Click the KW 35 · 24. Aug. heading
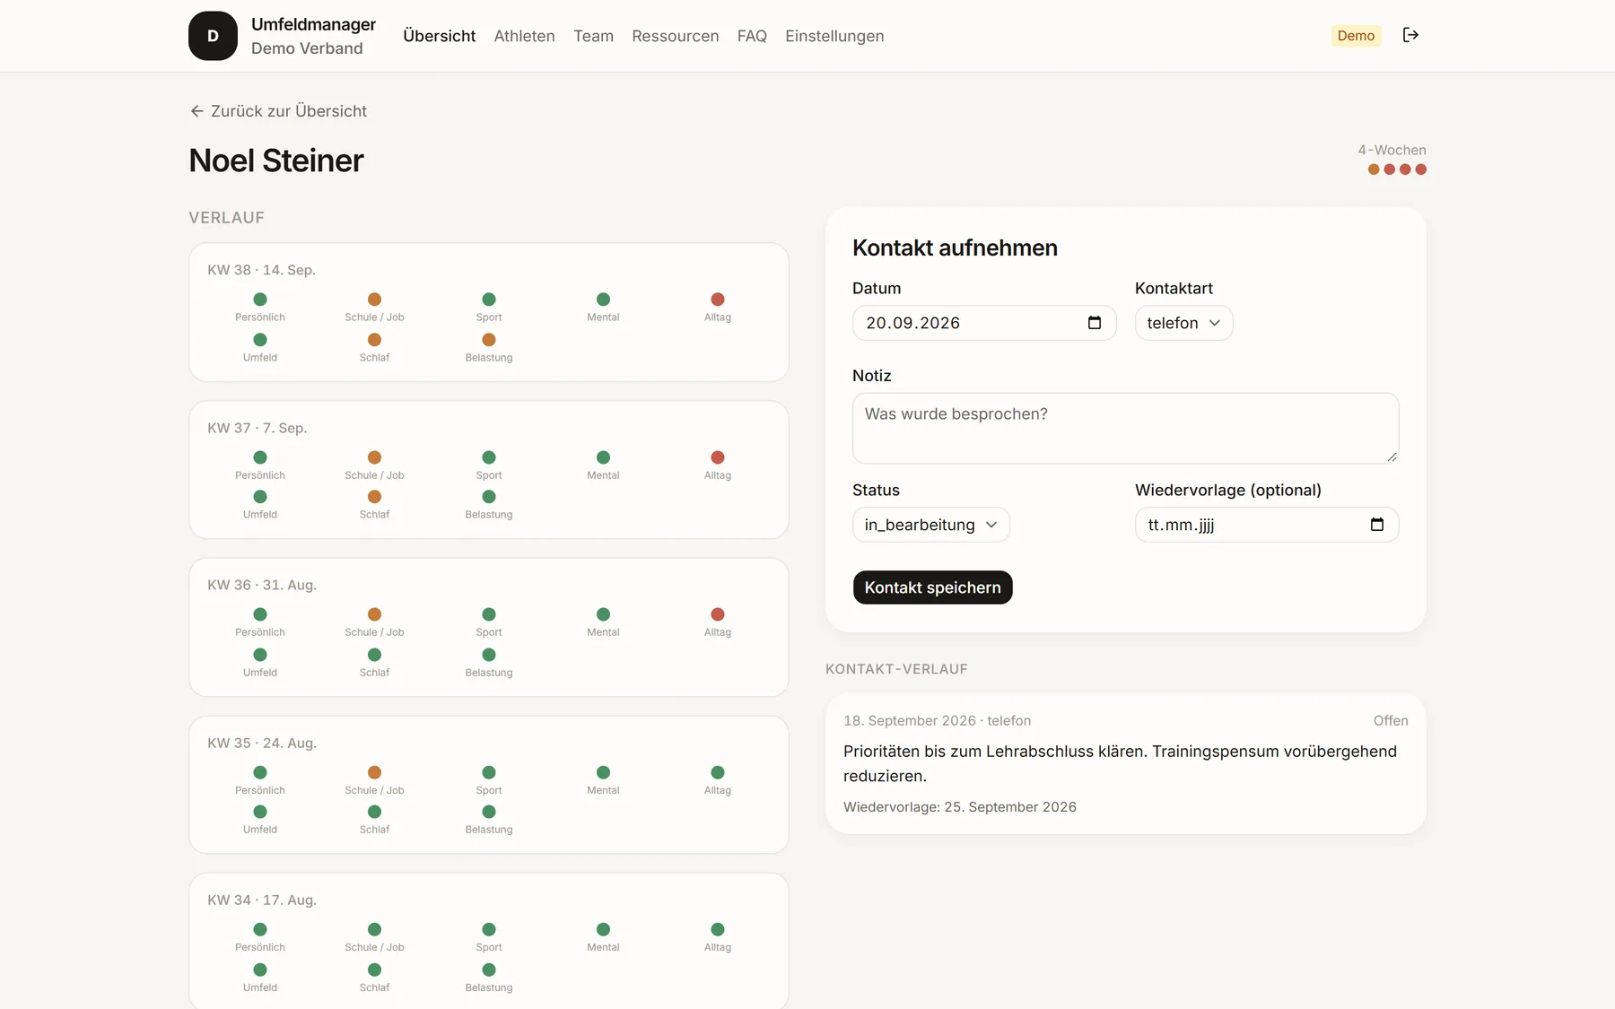 click(x=262, y=743)
